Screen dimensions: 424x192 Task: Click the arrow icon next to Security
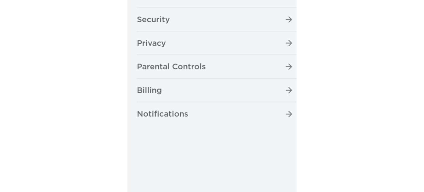[289, 20]
